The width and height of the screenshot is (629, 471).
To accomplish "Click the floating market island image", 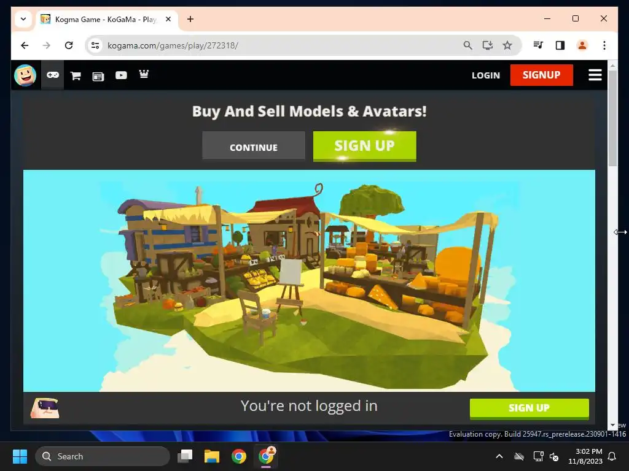I will point(309,281).
